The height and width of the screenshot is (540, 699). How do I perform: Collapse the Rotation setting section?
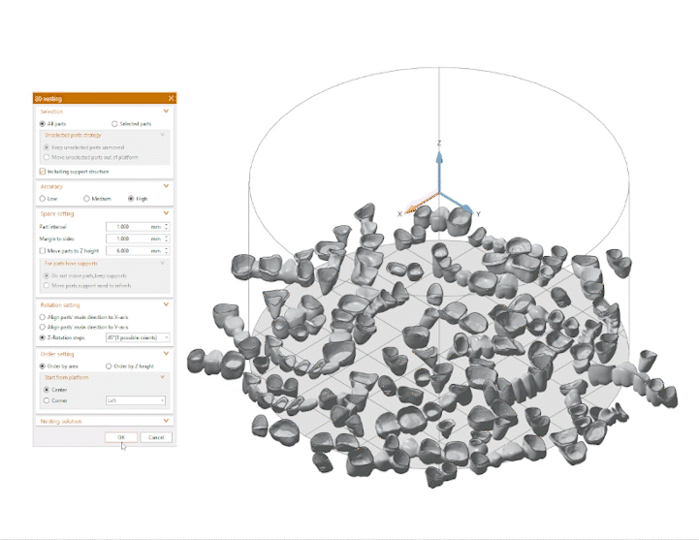point(167,304)
